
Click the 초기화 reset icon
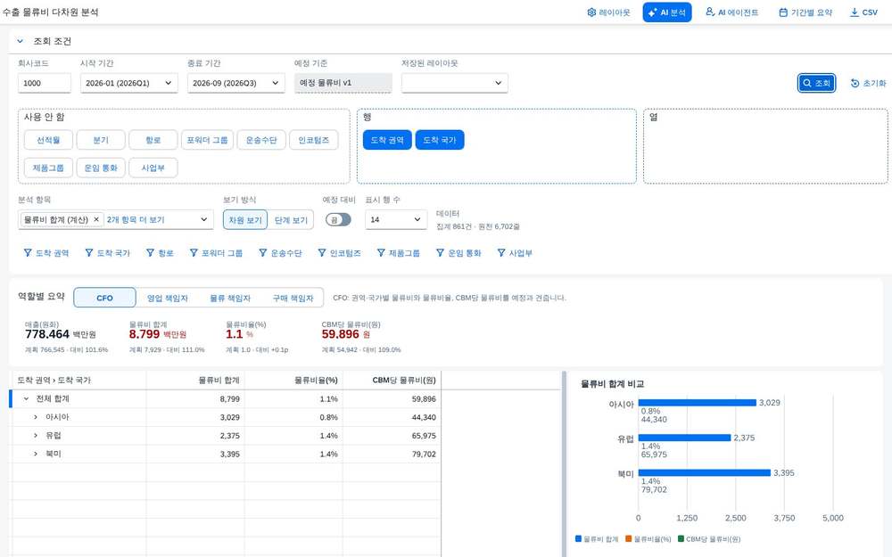pos(855,83)
